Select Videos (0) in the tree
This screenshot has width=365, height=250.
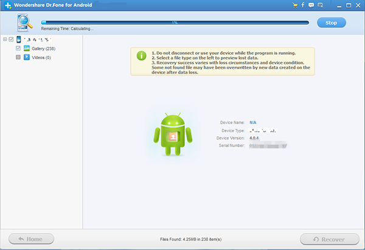(x=41, y=57)
